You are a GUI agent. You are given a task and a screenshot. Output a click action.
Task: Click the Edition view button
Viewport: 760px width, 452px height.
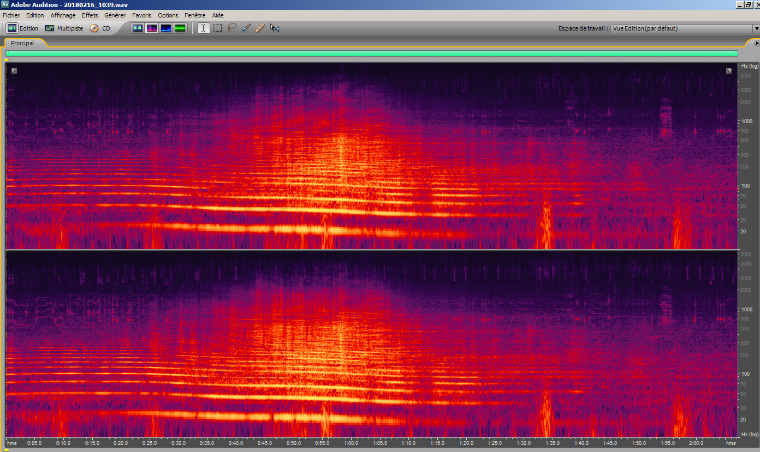22,28
